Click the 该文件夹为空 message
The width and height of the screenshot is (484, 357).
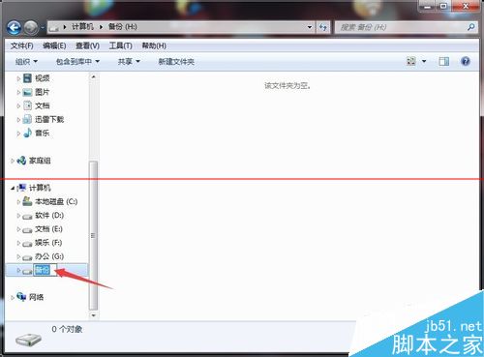tap(287, 86)
